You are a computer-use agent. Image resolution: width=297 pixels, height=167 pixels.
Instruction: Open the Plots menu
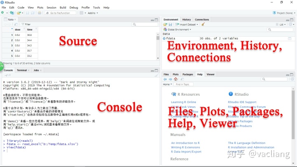point(40,7)
